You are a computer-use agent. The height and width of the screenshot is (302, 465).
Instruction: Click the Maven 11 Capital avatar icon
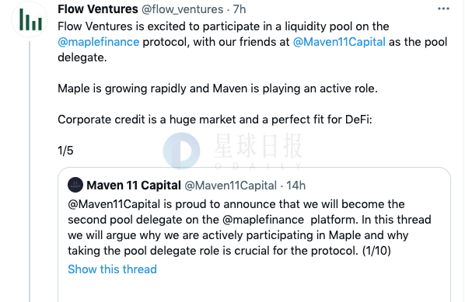click(75, 185)
